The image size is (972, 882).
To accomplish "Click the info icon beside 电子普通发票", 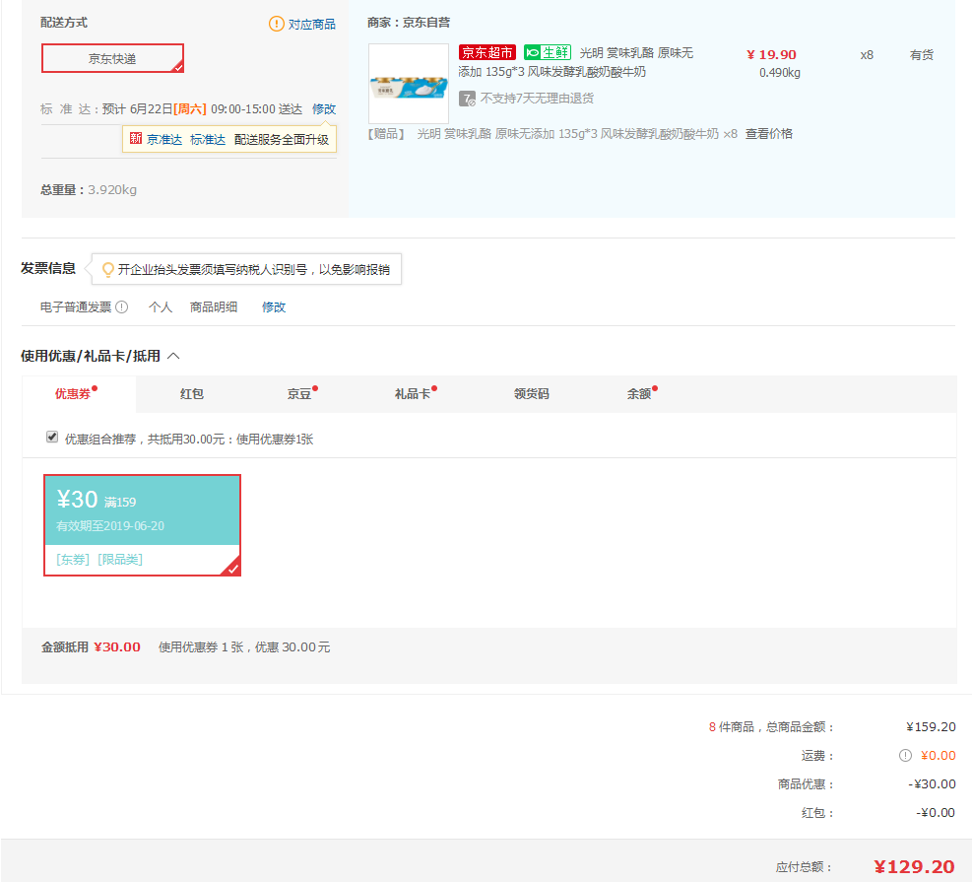I will pyautogui.click(x=122, y=307).
